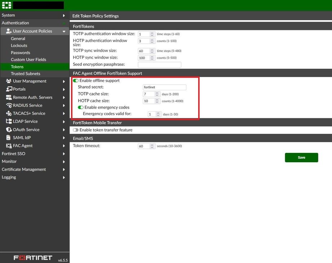Save the token policy settings

click(301, 158)
